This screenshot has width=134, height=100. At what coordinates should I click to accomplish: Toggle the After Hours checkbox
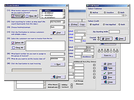point(59,85)
